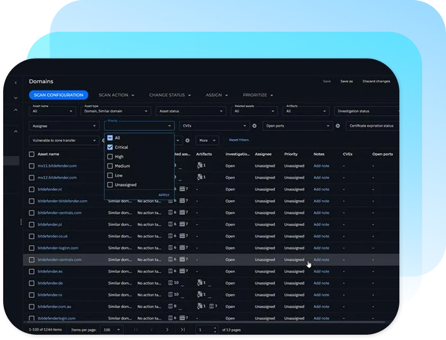Open the More filters dropdown
The width and height of the screenshot is (446, 340).
(208, 140)
